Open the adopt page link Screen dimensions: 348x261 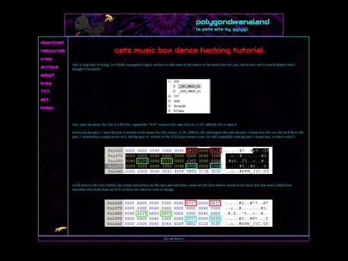(x=48, y=75)
